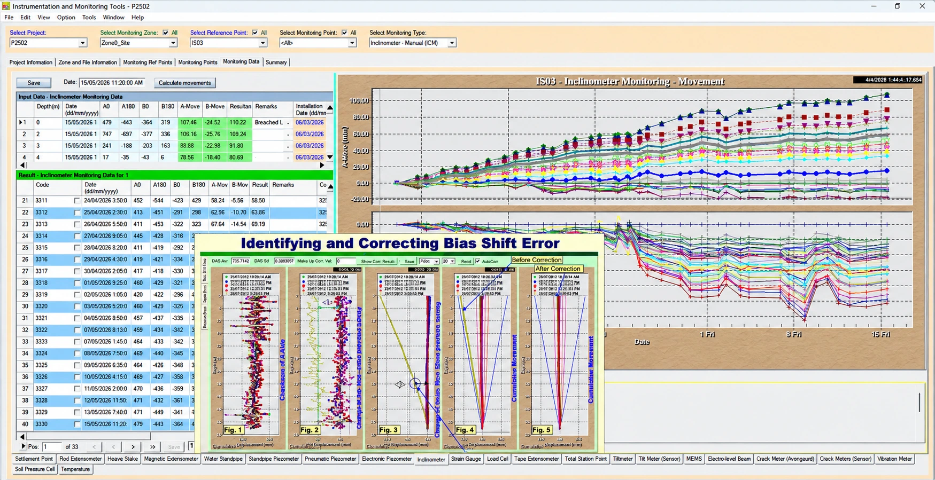This screenshot has width=935, height=480.
Task: Click the current-row arrow on input row 1
Action: (x=21, y=122)
